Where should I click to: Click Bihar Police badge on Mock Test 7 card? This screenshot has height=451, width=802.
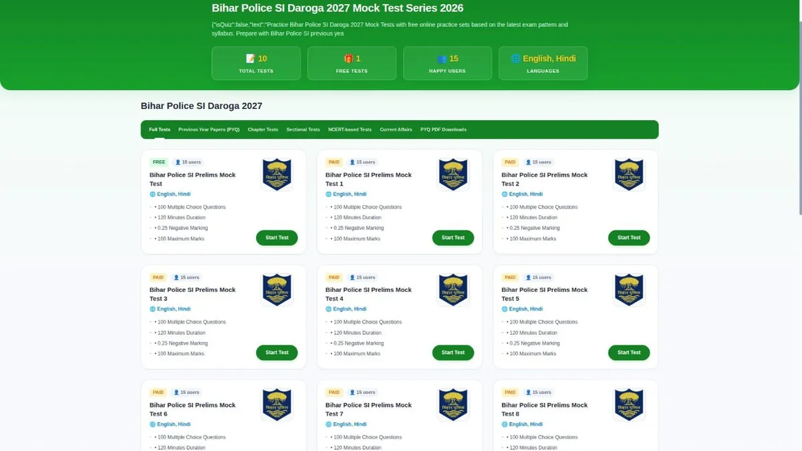(x=453, y=404)
